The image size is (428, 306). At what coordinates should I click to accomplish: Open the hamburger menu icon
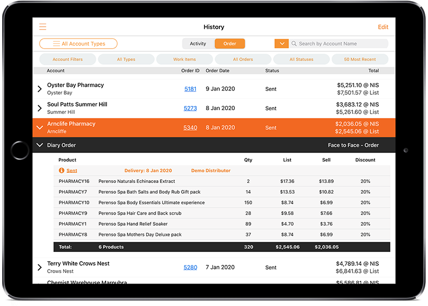click(43, 27)
